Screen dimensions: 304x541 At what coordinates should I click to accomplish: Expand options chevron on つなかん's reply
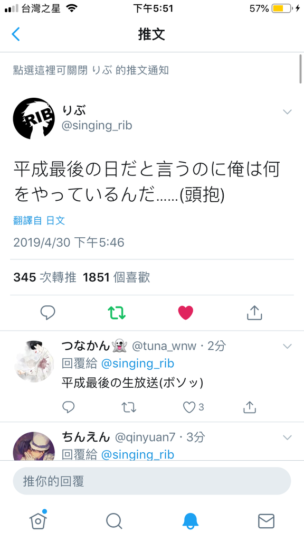[x=287, y=347]
